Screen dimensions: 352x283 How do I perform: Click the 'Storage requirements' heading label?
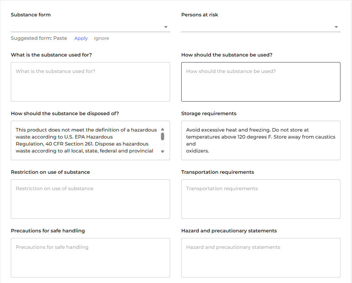tap(208, 113)
